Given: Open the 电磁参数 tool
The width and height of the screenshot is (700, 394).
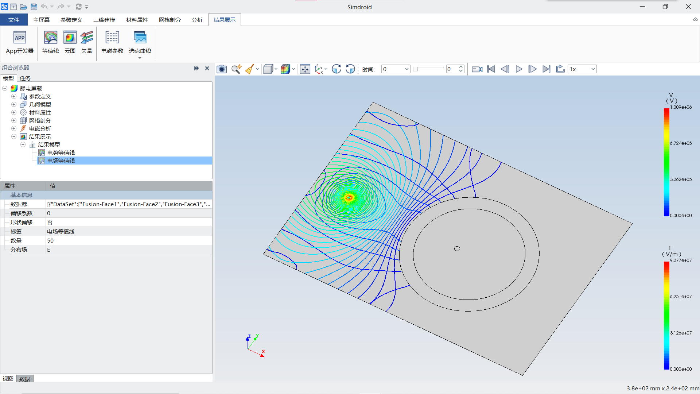Looking at the screenshot, I should 112,43.
